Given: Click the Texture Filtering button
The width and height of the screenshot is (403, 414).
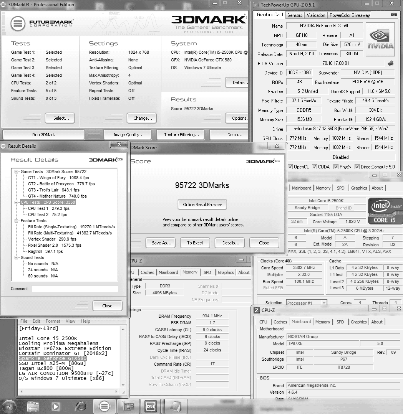Looking at the screenshot, I should pos(181,135).
